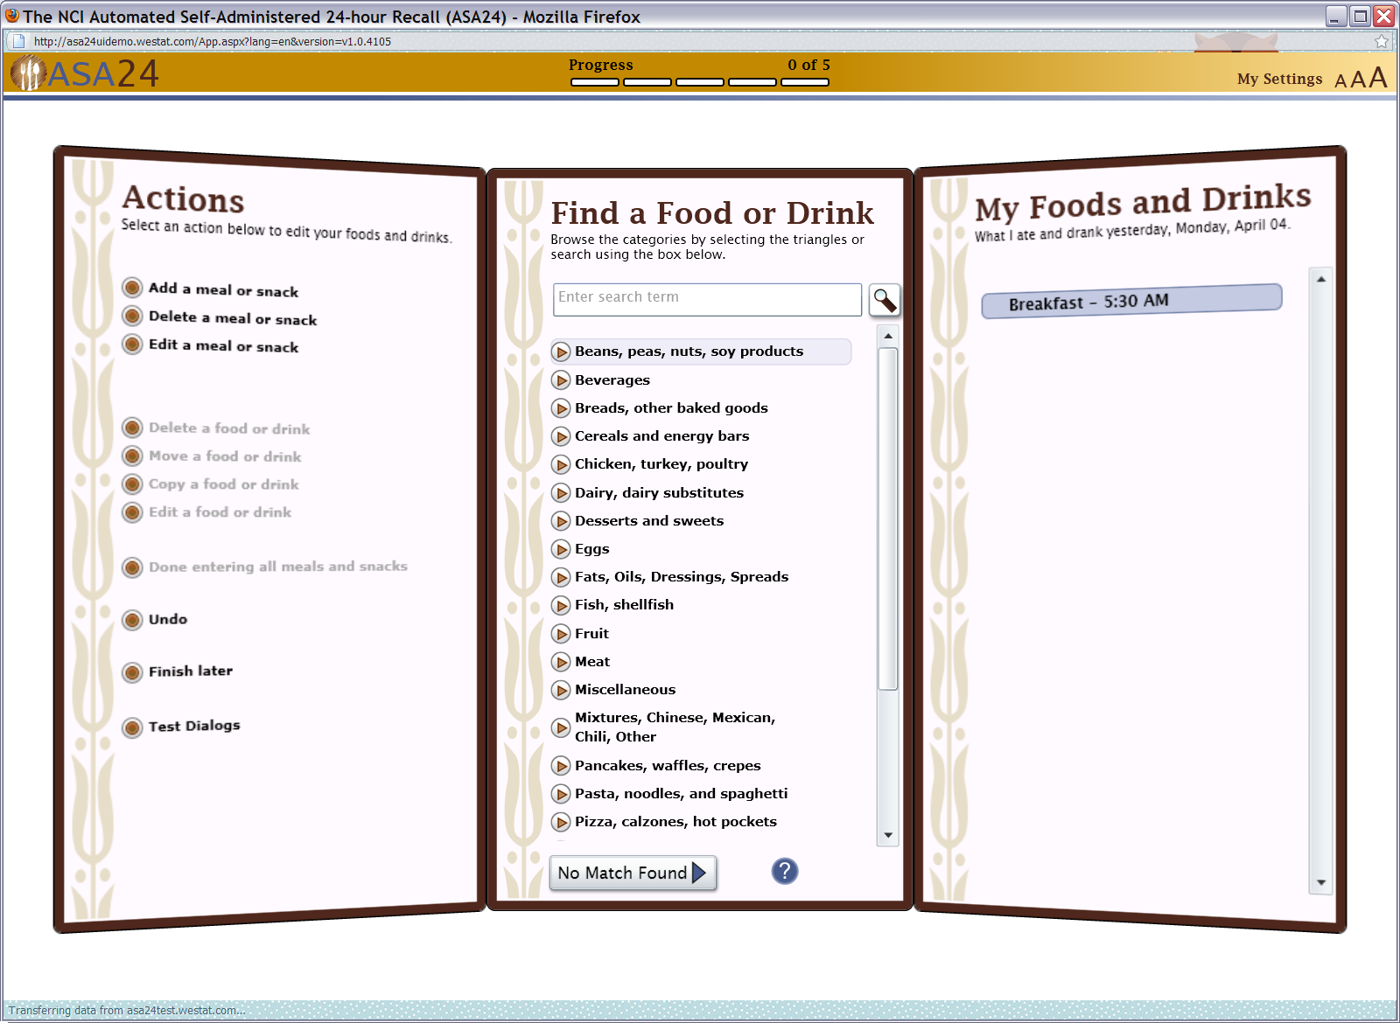Open the Breakfast - 5:30 AM meal entry
The width and height of the screenshot is (1400, 1023).
[x=1130, y=302]
